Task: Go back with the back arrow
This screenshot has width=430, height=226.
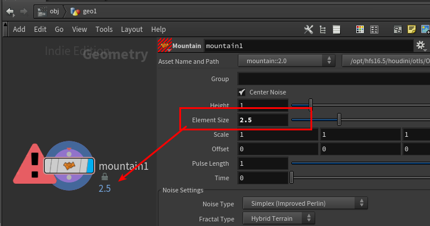Action: click(10, 12)
